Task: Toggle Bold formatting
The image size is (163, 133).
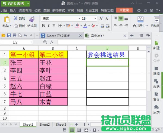Action: tap(43, 26)
